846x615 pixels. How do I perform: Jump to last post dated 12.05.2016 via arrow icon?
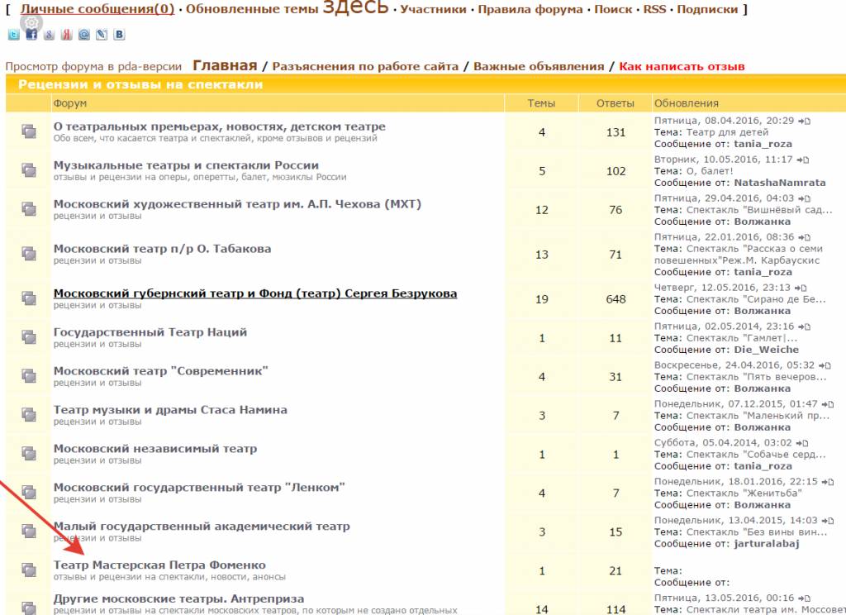[801, 288]
